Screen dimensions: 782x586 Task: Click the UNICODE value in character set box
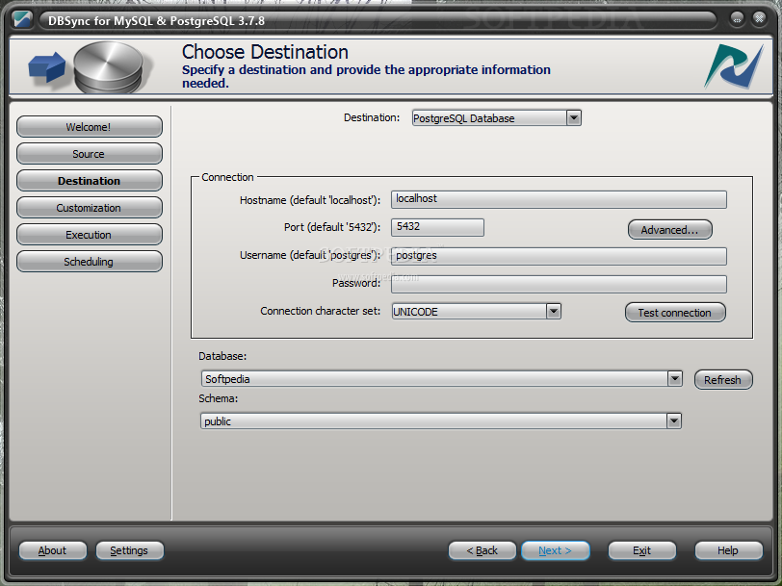pos(415,312)
